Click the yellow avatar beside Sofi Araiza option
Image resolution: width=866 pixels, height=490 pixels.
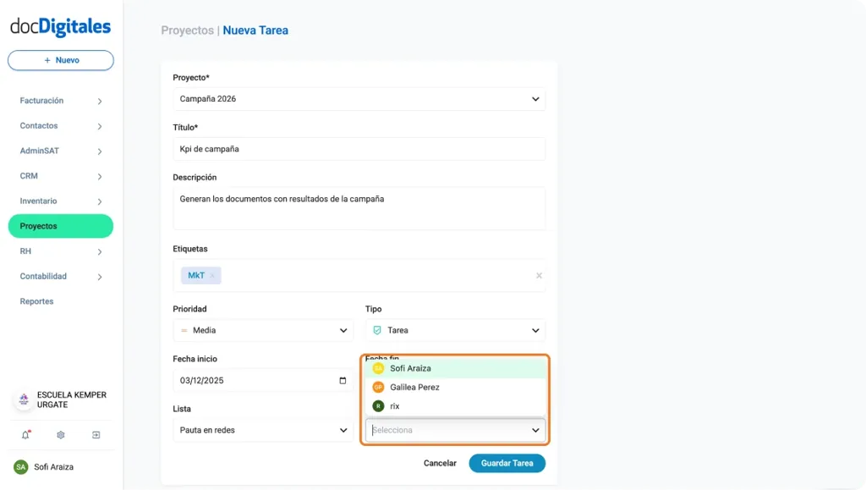click(378, 368)
